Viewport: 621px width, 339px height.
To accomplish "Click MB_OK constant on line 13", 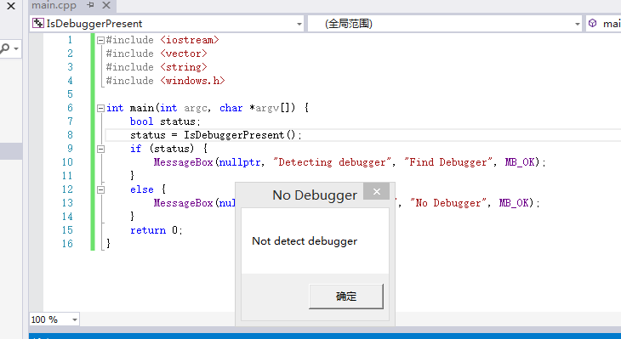I will (514, 203).
